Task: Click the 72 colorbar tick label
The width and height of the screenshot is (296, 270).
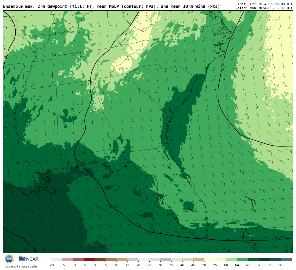Action: click(259, 265)
